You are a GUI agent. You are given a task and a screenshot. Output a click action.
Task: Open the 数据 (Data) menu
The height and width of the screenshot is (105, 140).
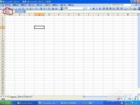tap(55, 5)
